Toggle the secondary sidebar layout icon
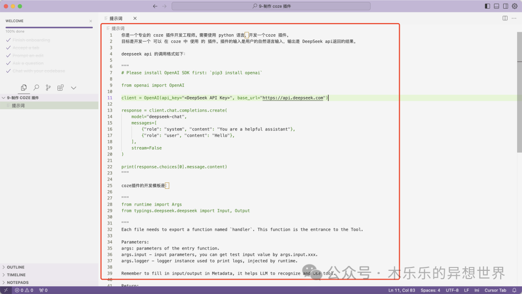This screenshot has width=522, height=294. [506, 6]
